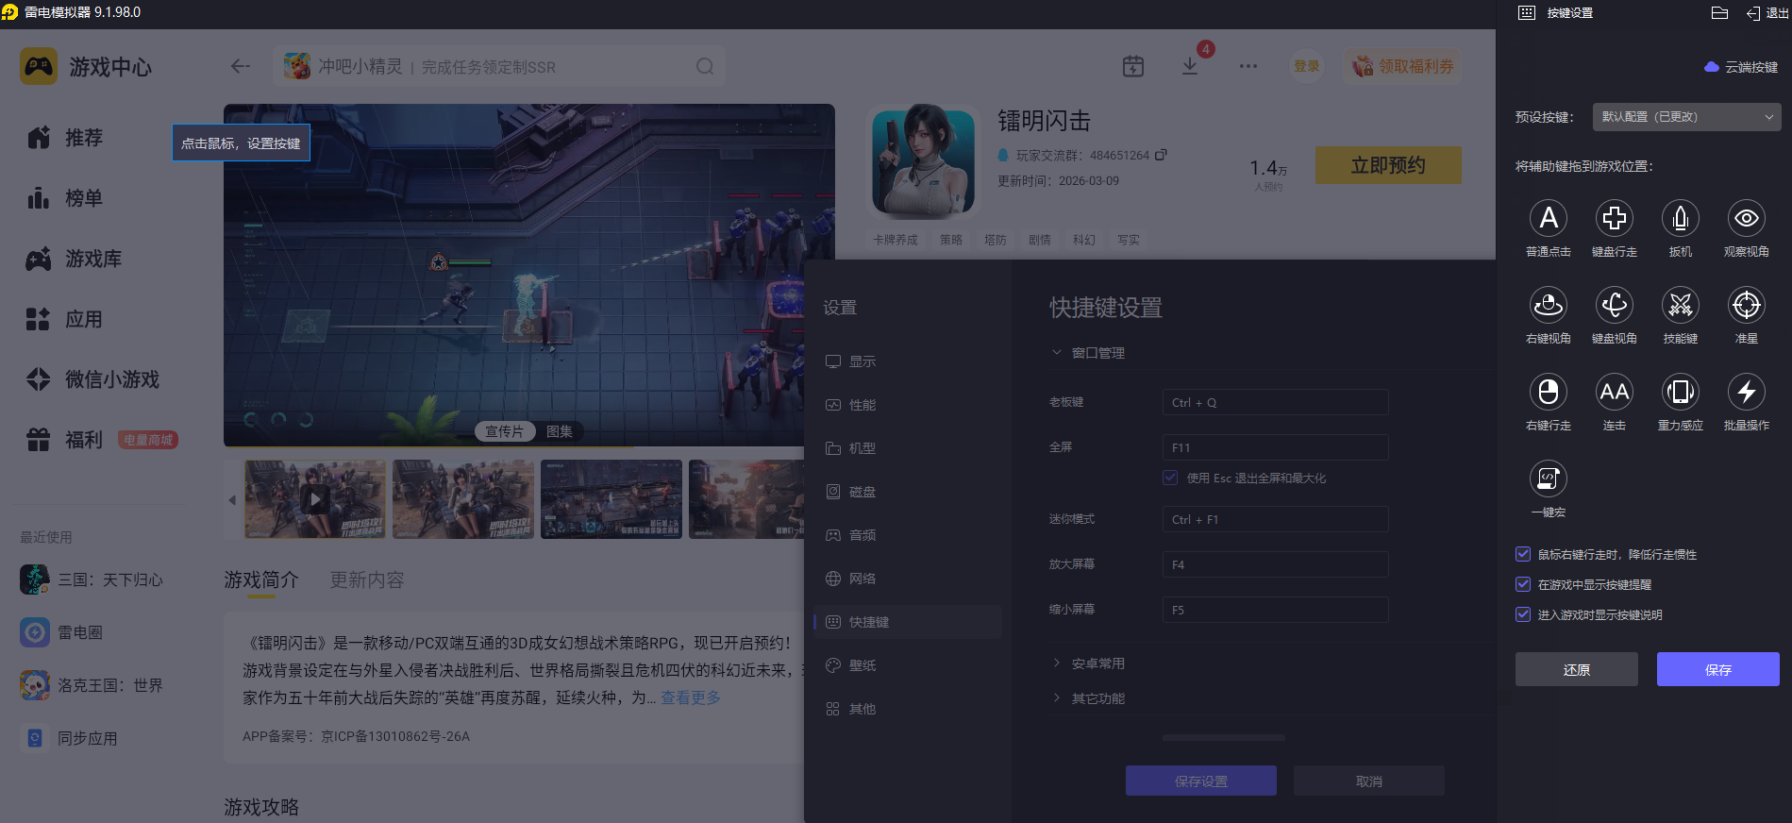Open the folder icon in 按键设置 header

tap(1719, 13)
